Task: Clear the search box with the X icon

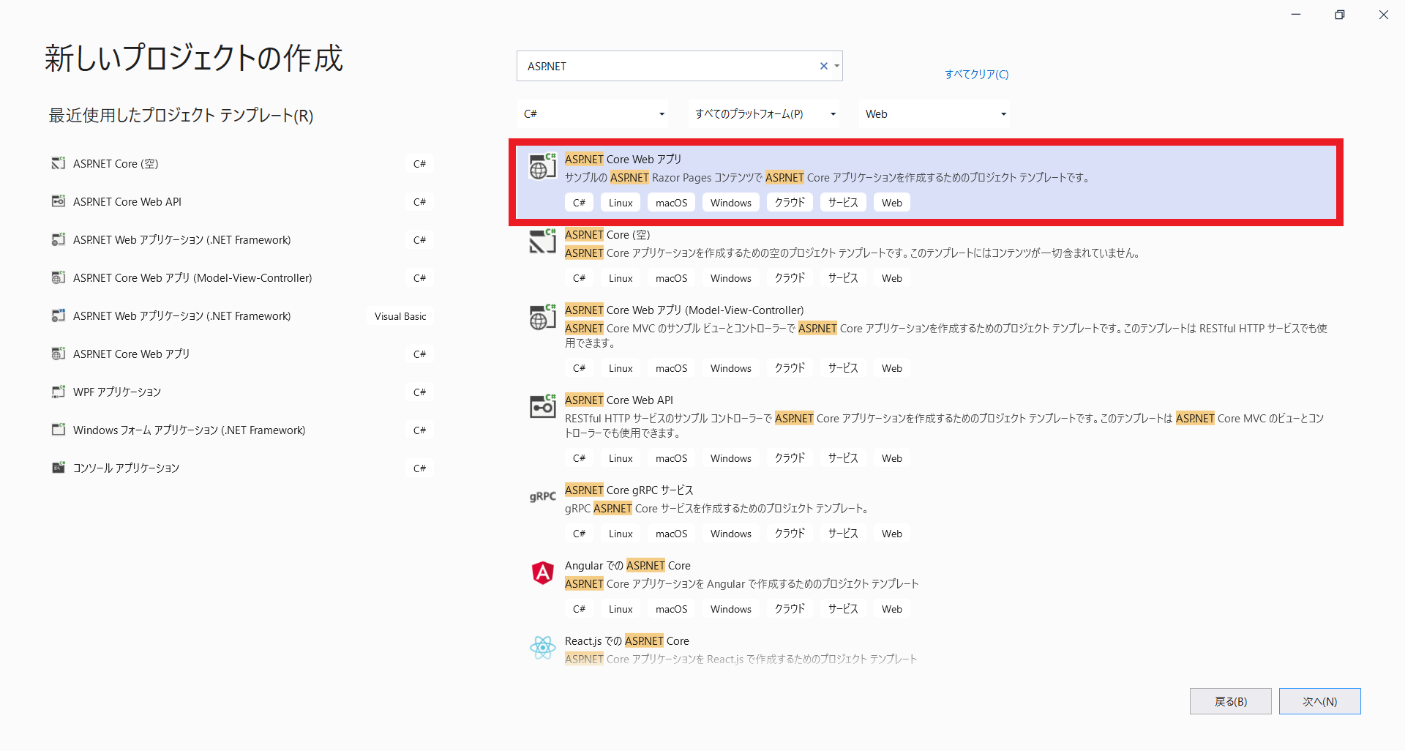Action: click(x=824, y=66)
